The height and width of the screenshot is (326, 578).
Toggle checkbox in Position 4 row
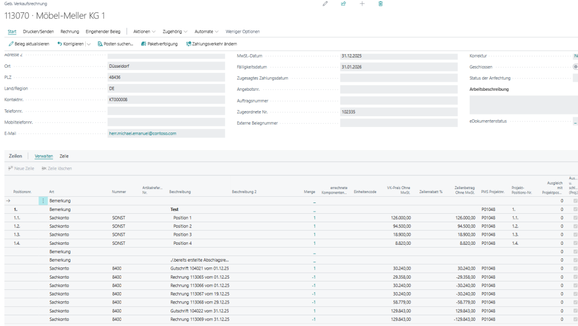click(575, 243)
